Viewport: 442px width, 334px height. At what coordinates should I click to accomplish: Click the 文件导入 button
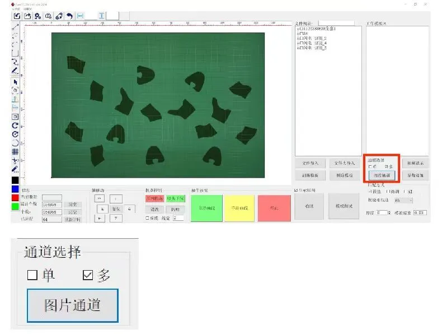pyautogui.click(x=310, y=163)
